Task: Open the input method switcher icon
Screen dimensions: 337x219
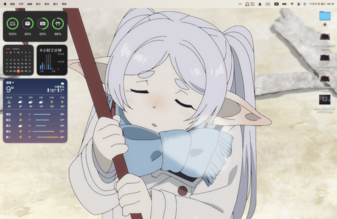Action: 276,4
